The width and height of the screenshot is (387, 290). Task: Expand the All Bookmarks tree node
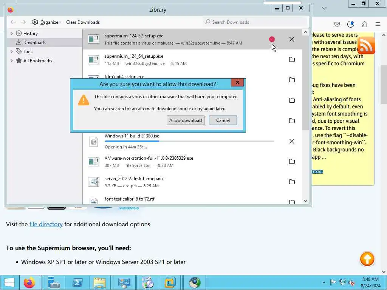[x=11, y=61]
